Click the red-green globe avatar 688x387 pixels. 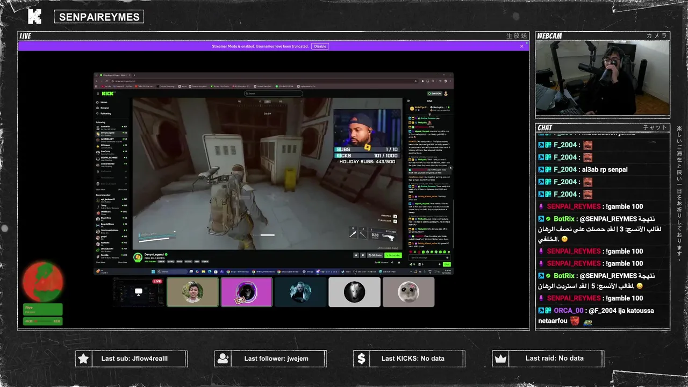tap(42, 282)
